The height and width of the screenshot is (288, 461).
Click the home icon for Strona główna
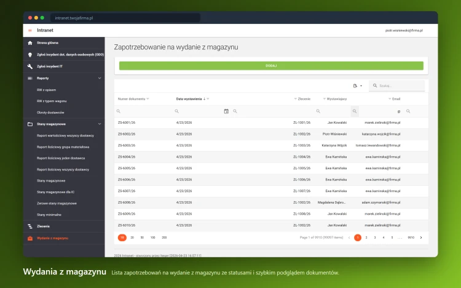[30, 43]
